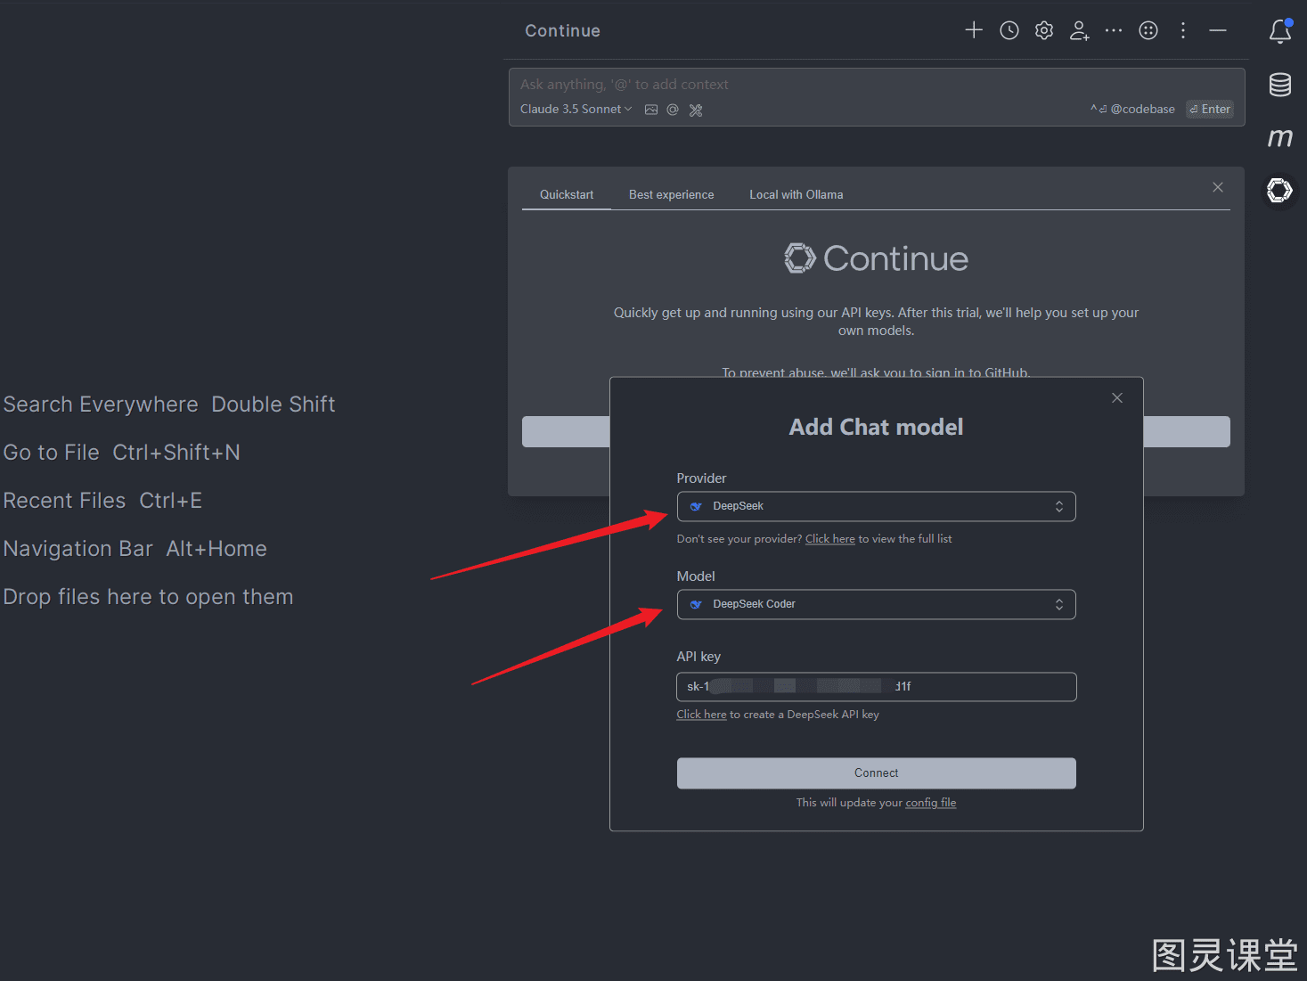The height and width of the screenshot is (981, 1307).
Task: Expand the Model dropdown showing DeepSeek Coder
Action: pyautogui.click(x=877, y=604)
